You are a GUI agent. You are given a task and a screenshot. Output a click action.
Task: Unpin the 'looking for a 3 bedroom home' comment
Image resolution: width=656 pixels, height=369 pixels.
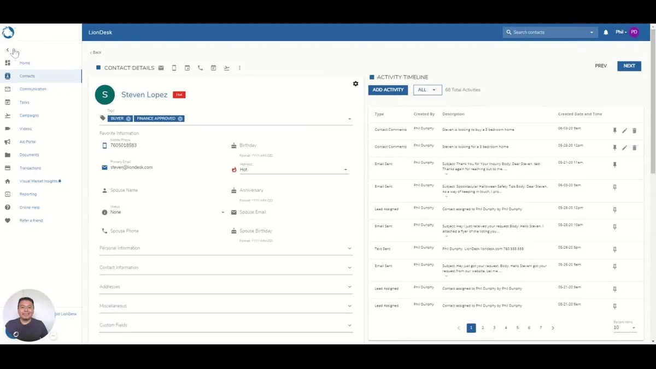click(x=614, y=148)
